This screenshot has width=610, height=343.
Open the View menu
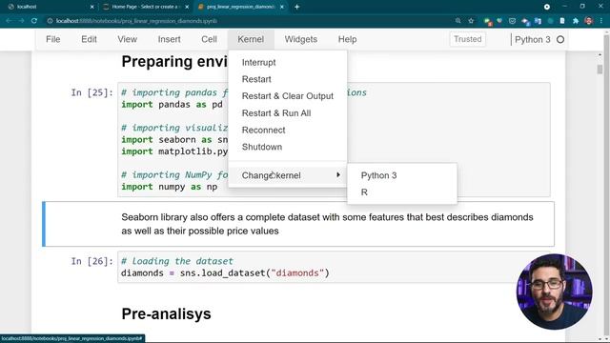(127, 39)
